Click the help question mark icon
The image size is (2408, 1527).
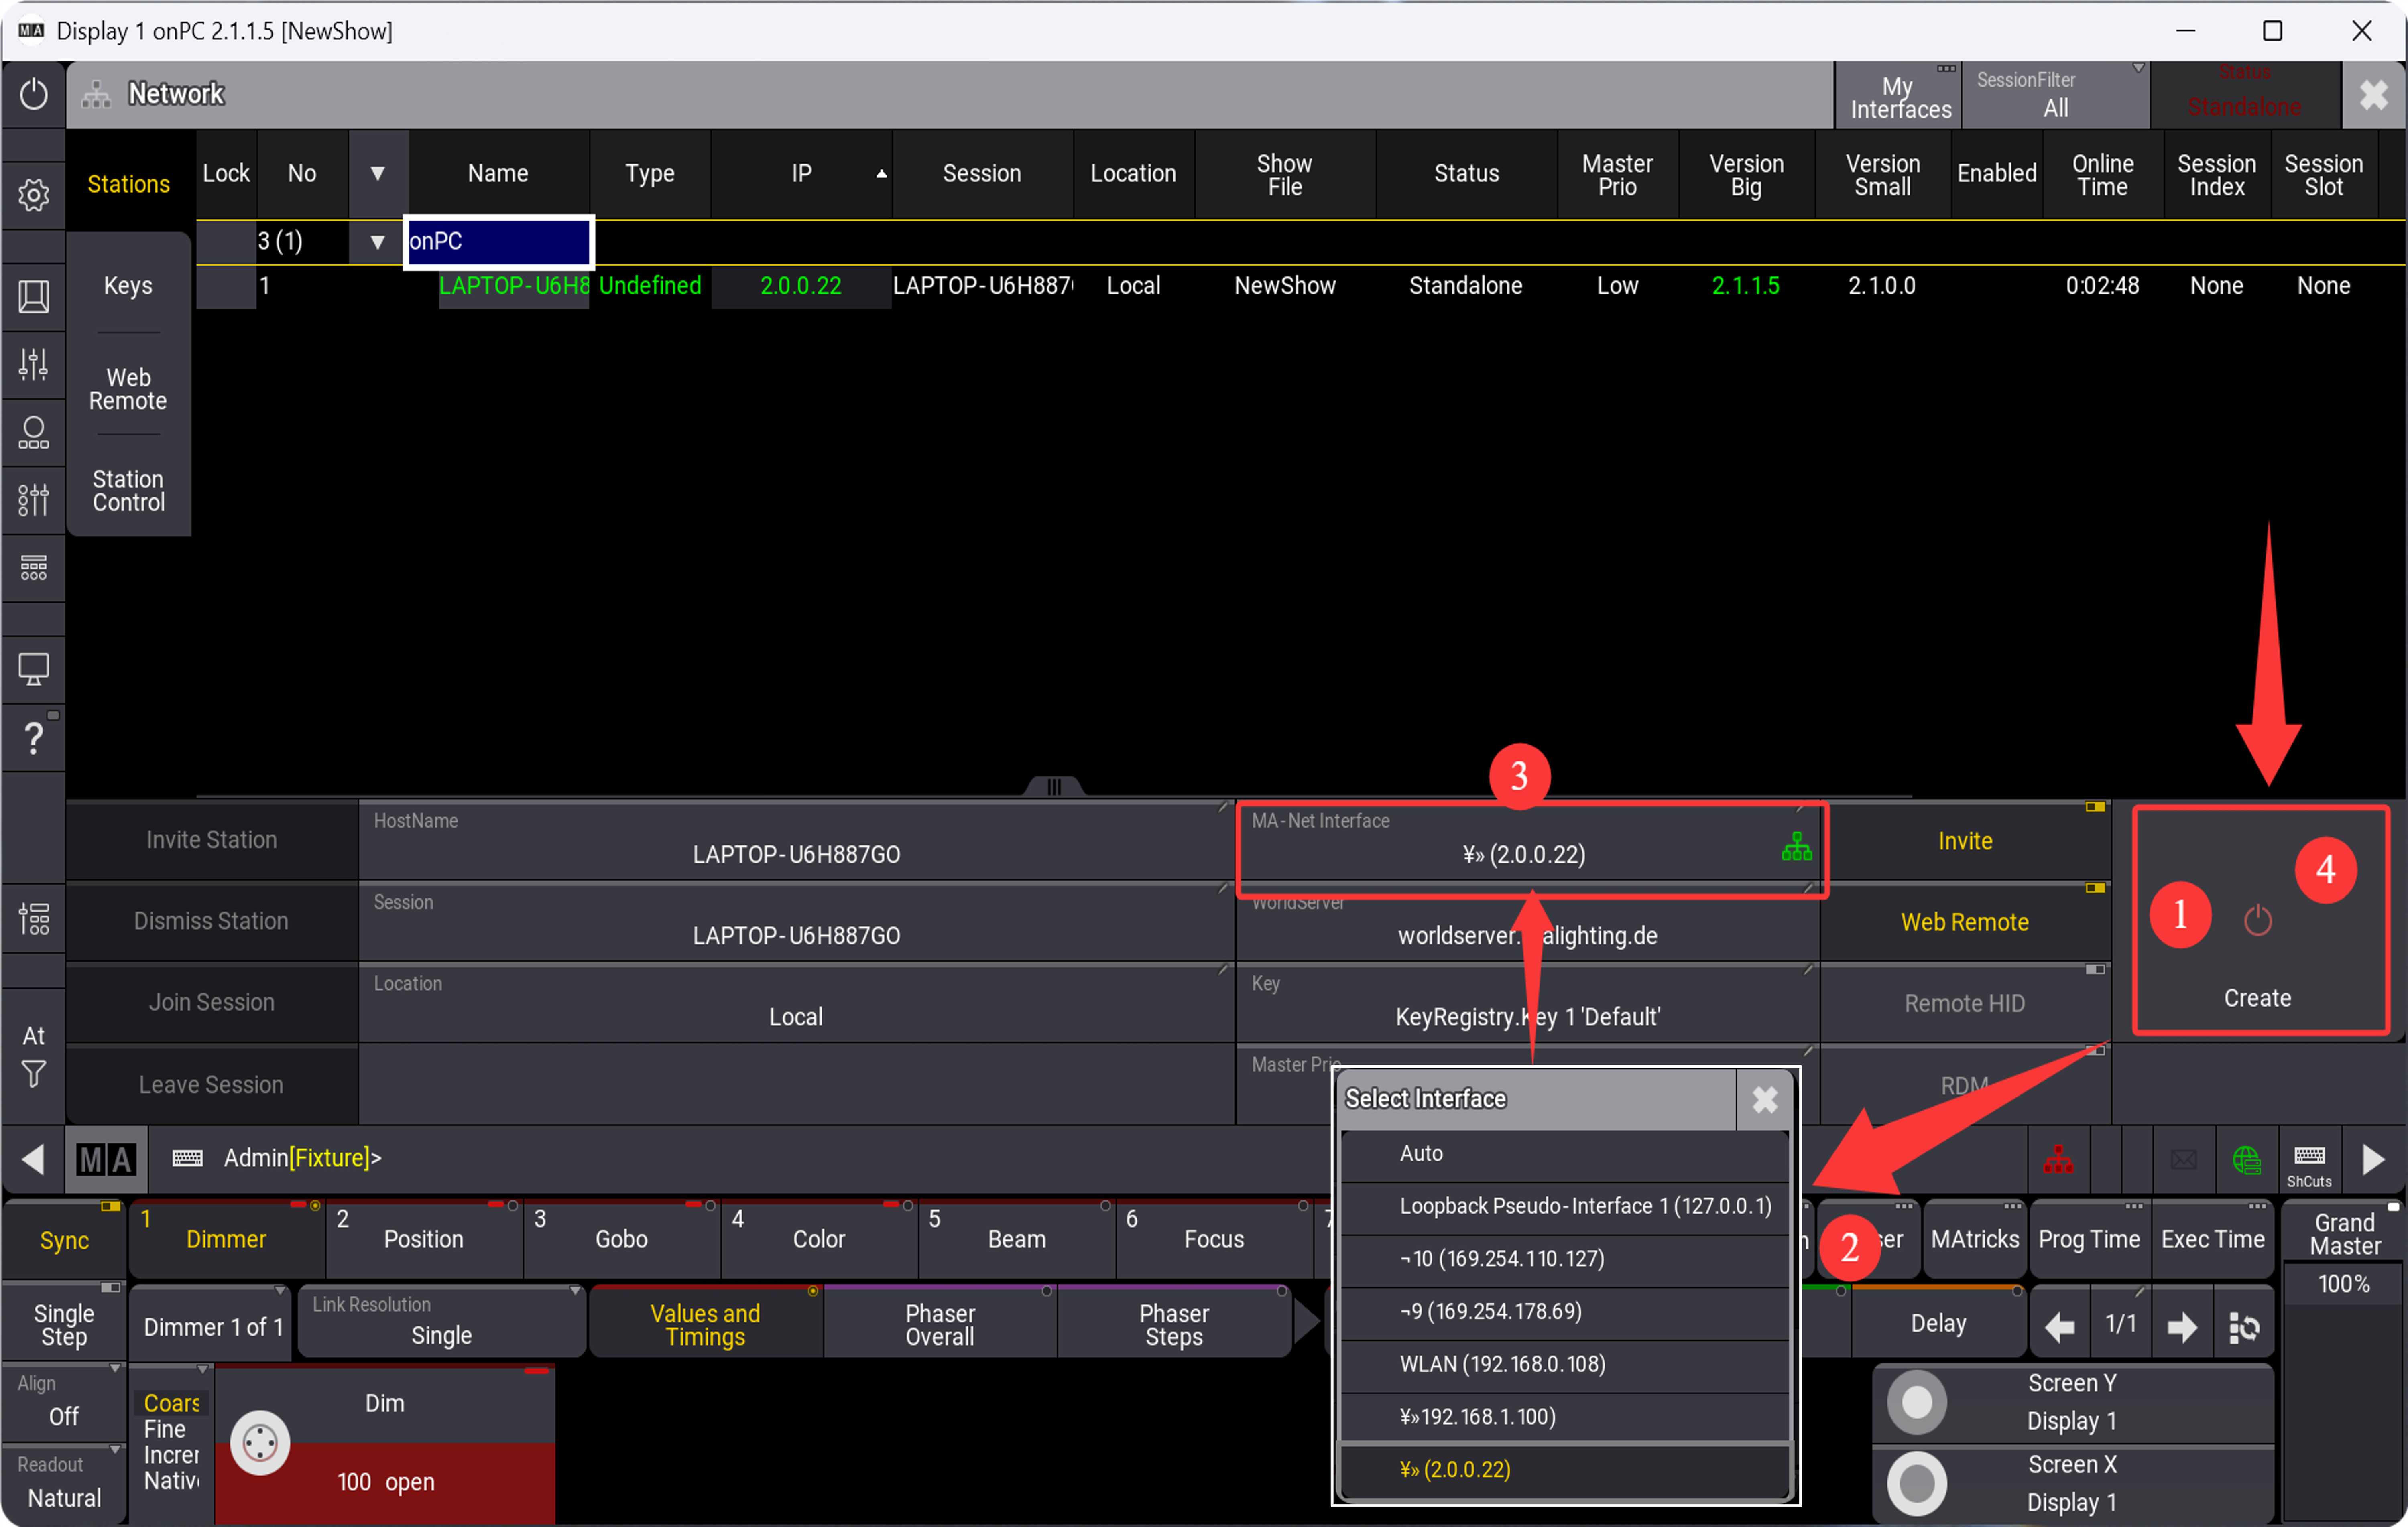point(33,738)
